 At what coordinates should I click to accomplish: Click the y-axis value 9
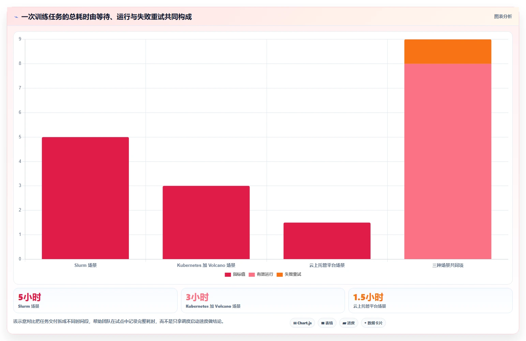pyautogui.click(x=20, y=39)
